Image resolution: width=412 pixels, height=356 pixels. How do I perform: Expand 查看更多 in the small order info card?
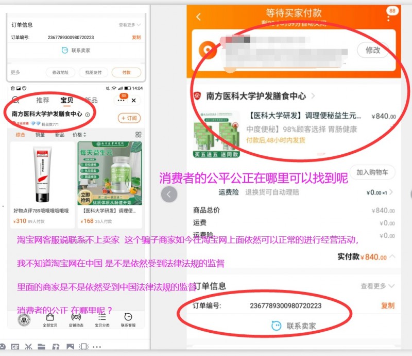pyautogui.click(x=130, y=25)
